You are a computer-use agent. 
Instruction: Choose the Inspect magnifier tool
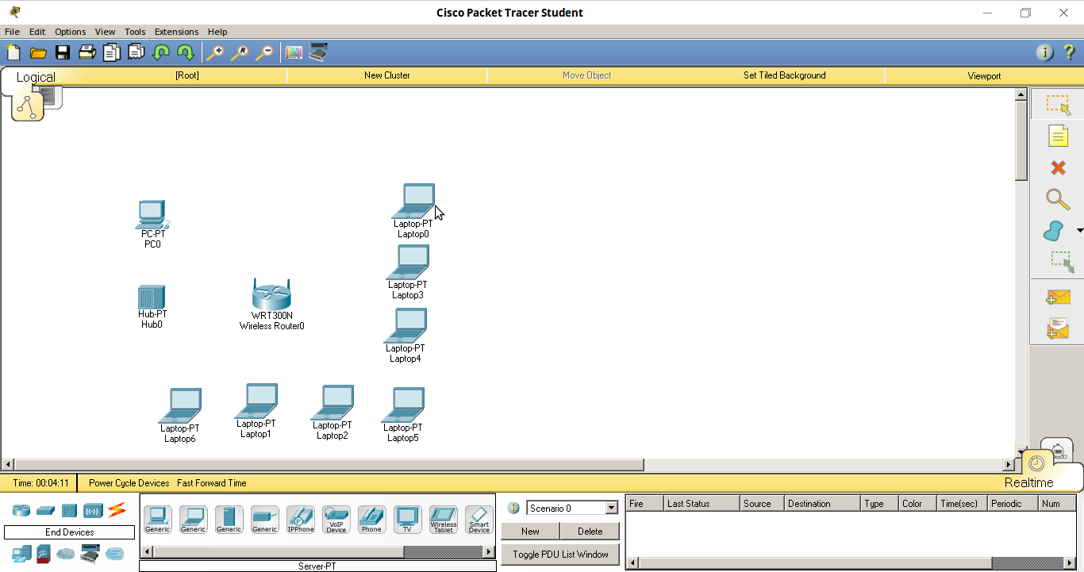pyautogui.click(x=1058, y=199)
